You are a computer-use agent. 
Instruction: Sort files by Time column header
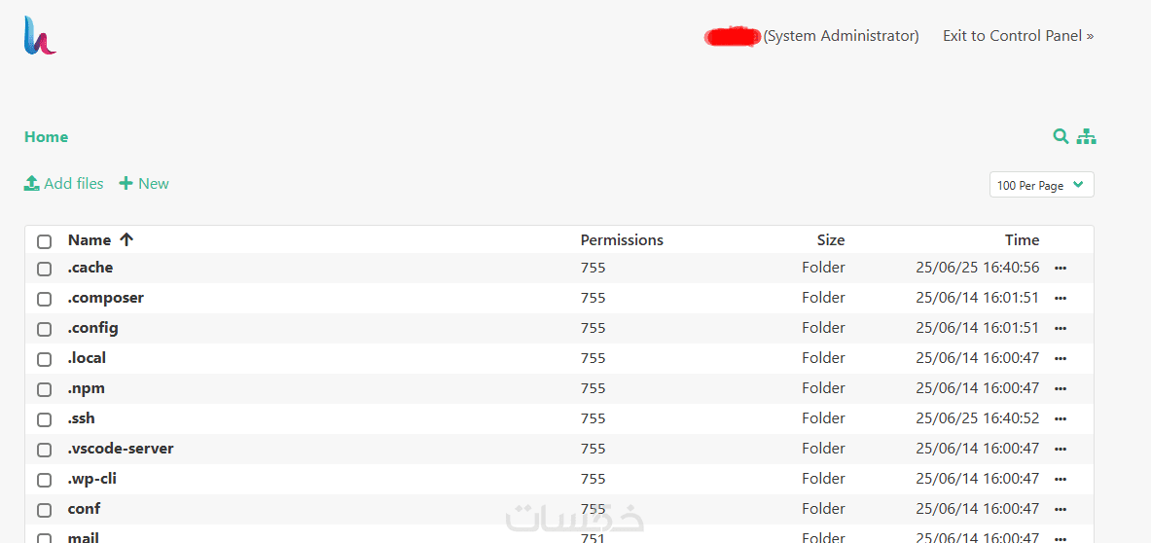tap(1022, 239)
